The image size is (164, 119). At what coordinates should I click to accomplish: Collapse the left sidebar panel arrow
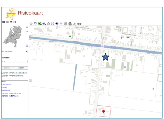tap(30, 80)
